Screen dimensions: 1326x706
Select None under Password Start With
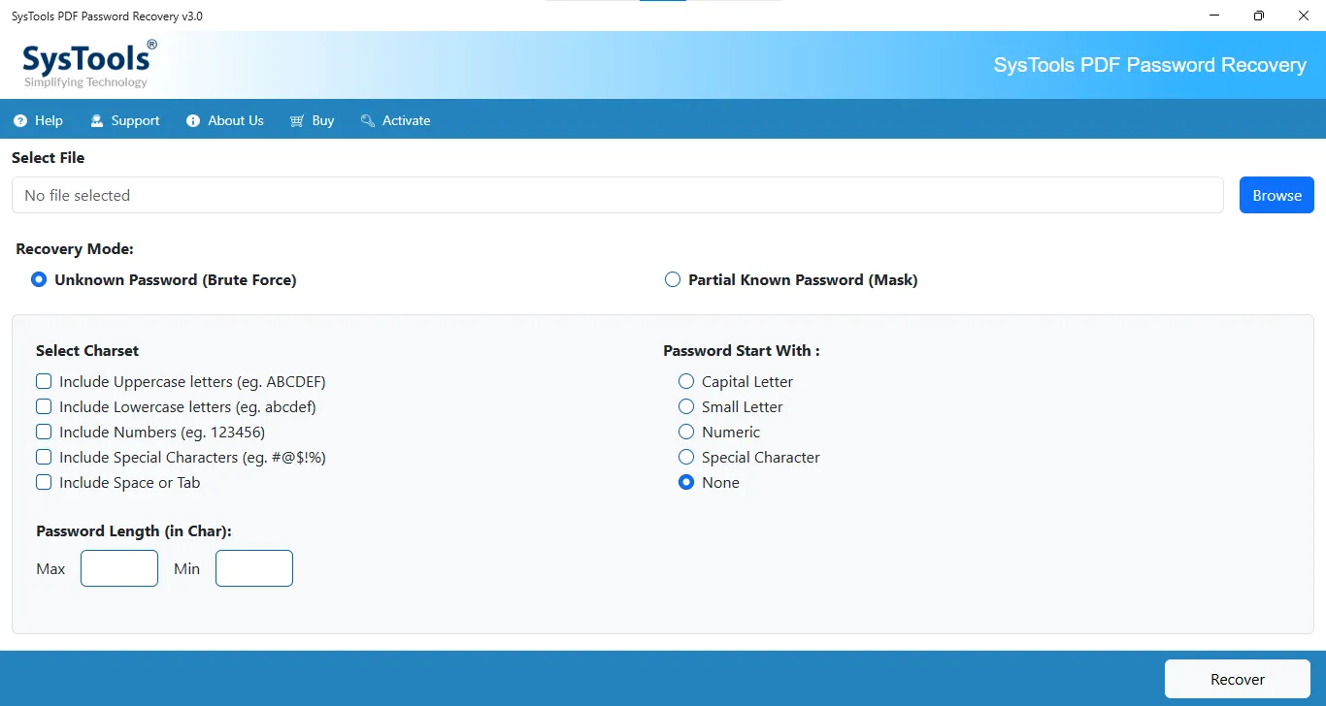click(x=686, y=482)
